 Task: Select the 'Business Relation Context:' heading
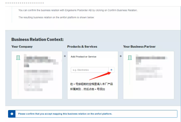tap(38, 40)
